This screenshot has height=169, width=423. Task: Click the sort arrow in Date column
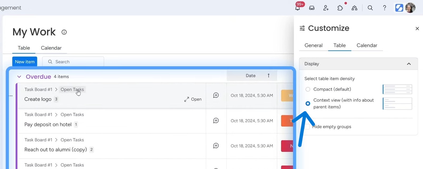[x=269, y=76]
